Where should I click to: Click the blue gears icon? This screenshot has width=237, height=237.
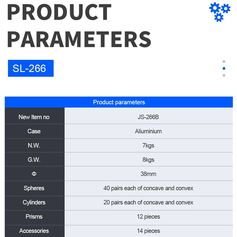pos(220,12)
